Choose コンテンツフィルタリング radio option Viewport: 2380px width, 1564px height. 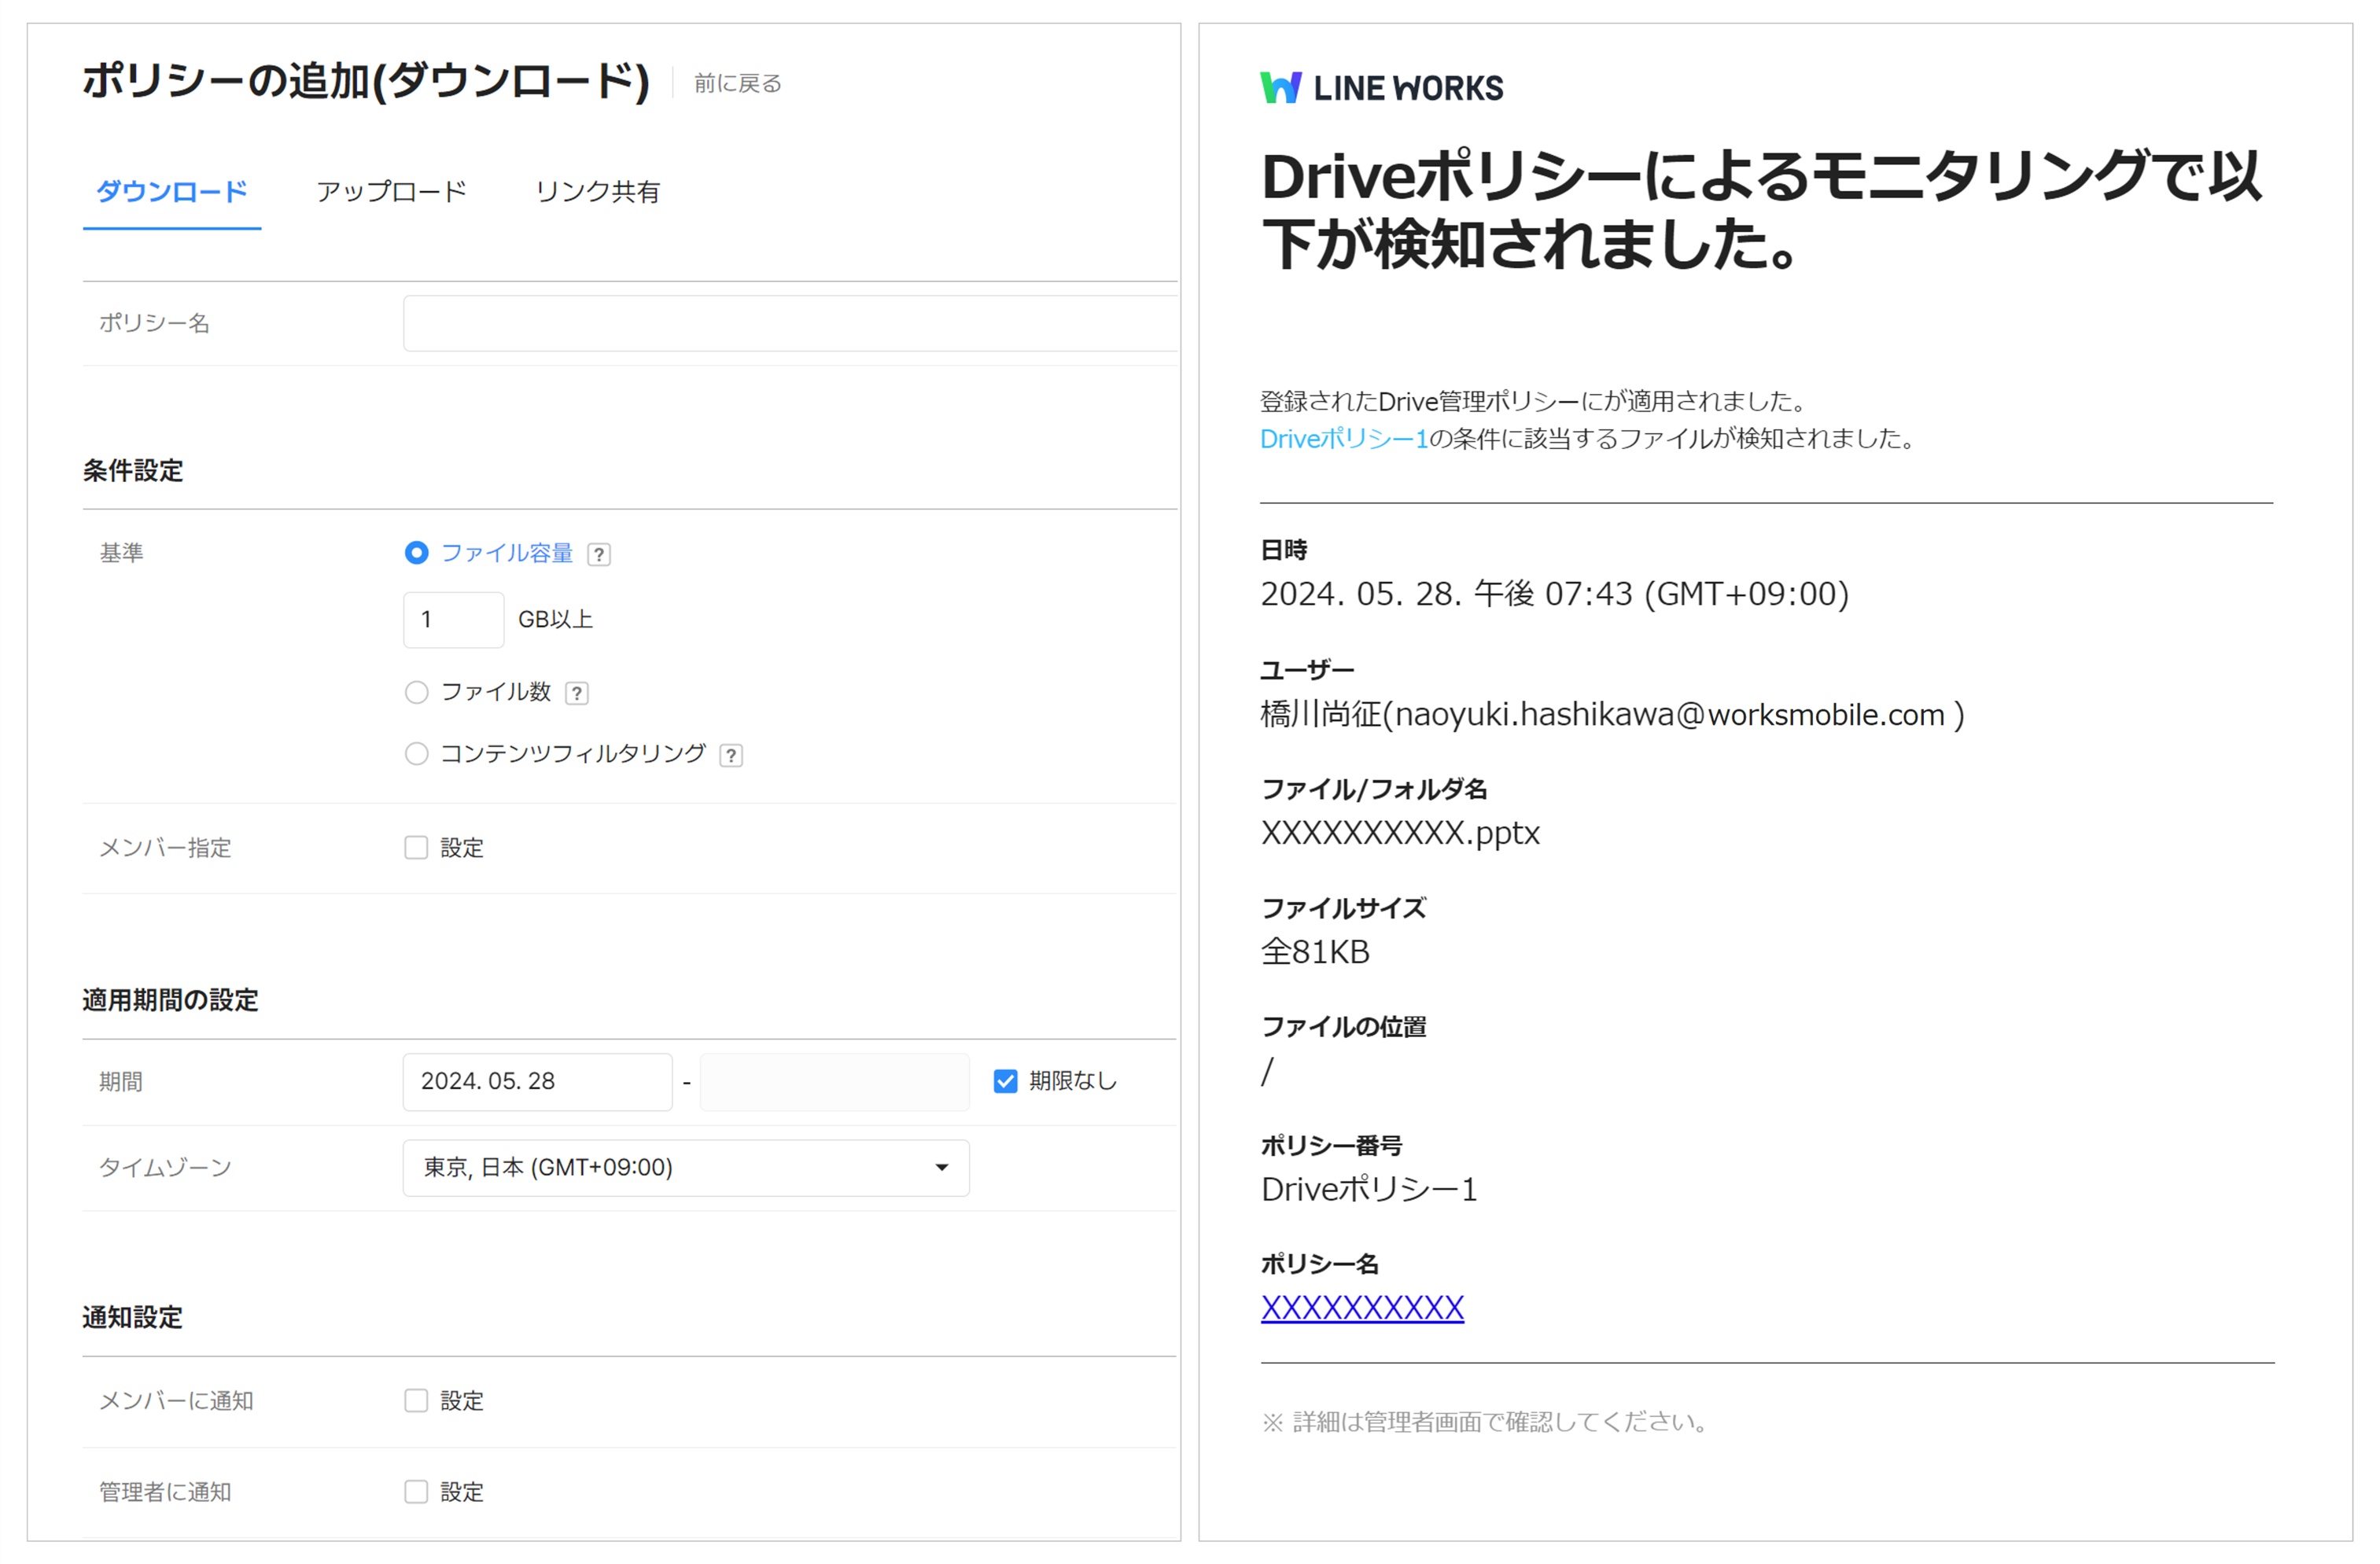[416, 754]
